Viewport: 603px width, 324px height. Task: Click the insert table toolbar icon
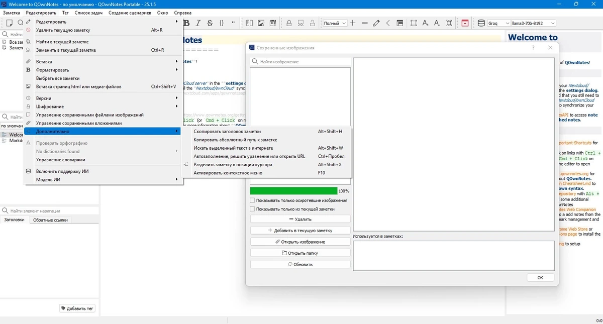pos(273,23)
